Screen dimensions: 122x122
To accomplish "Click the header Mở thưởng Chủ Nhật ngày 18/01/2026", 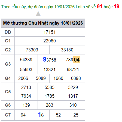I will point(43,23).
